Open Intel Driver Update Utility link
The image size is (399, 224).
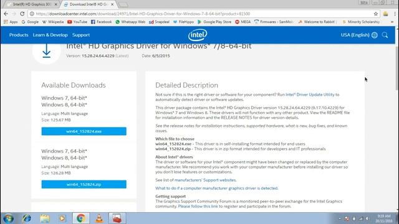tap(310, 95)
